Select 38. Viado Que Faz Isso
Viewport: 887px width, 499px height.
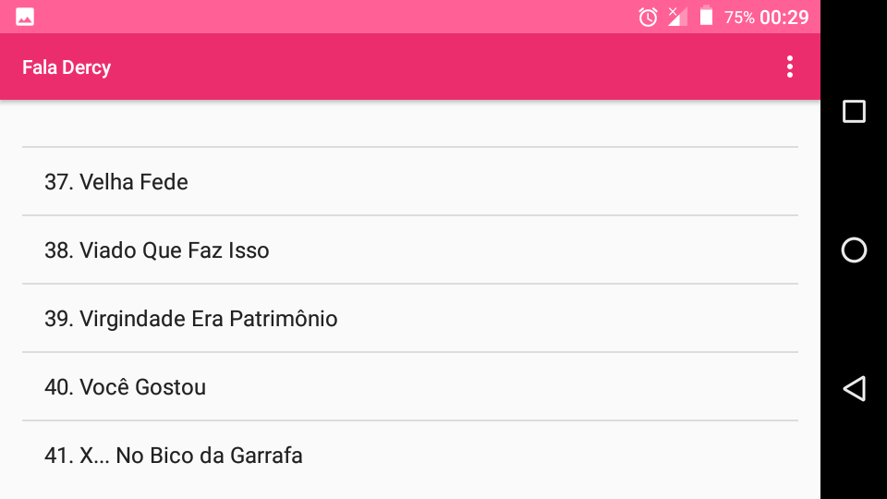157,250
